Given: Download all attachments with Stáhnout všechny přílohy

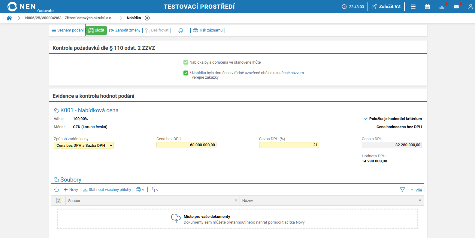Looking at the screenshot, I should tap(107, 190).
